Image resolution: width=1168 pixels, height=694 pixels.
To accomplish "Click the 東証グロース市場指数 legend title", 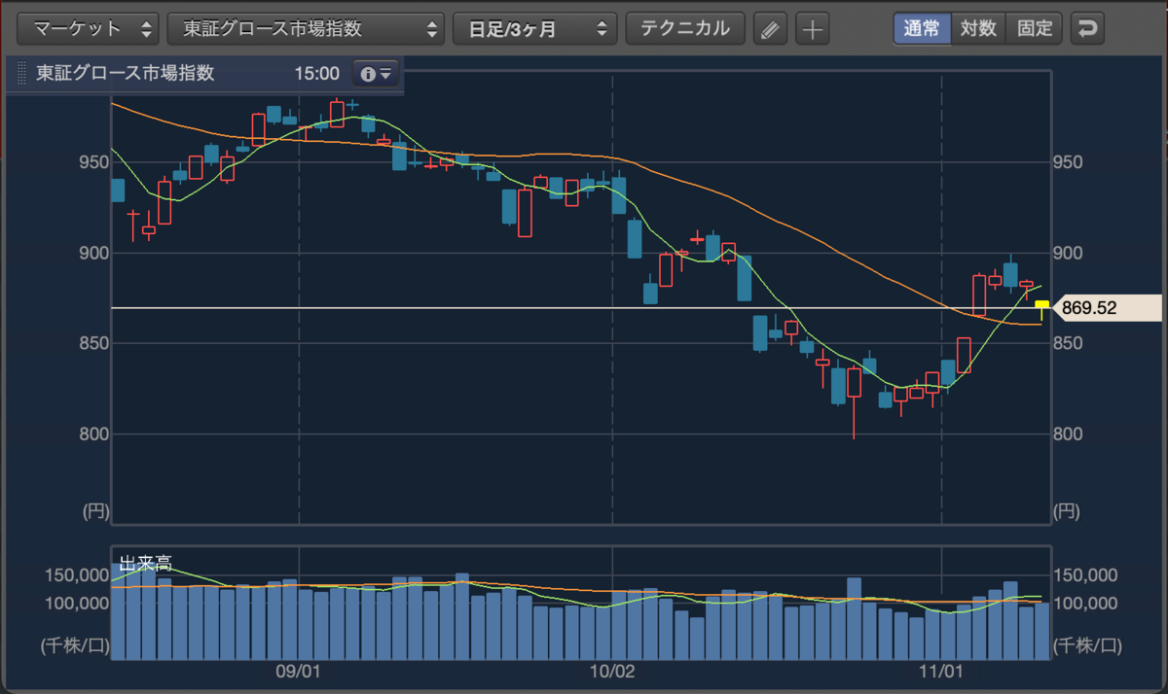I will coord(125,74).
